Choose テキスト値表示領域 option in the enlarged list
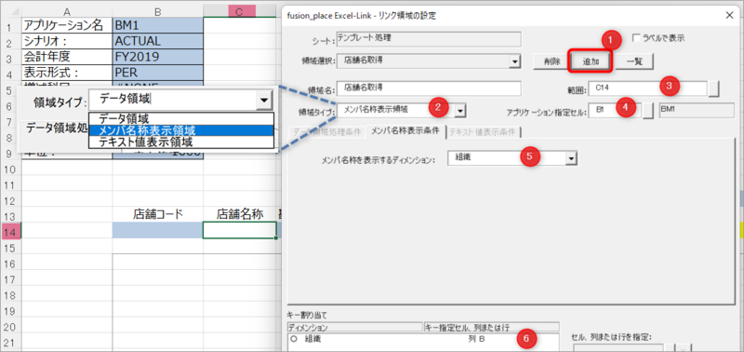 (181, 142)
